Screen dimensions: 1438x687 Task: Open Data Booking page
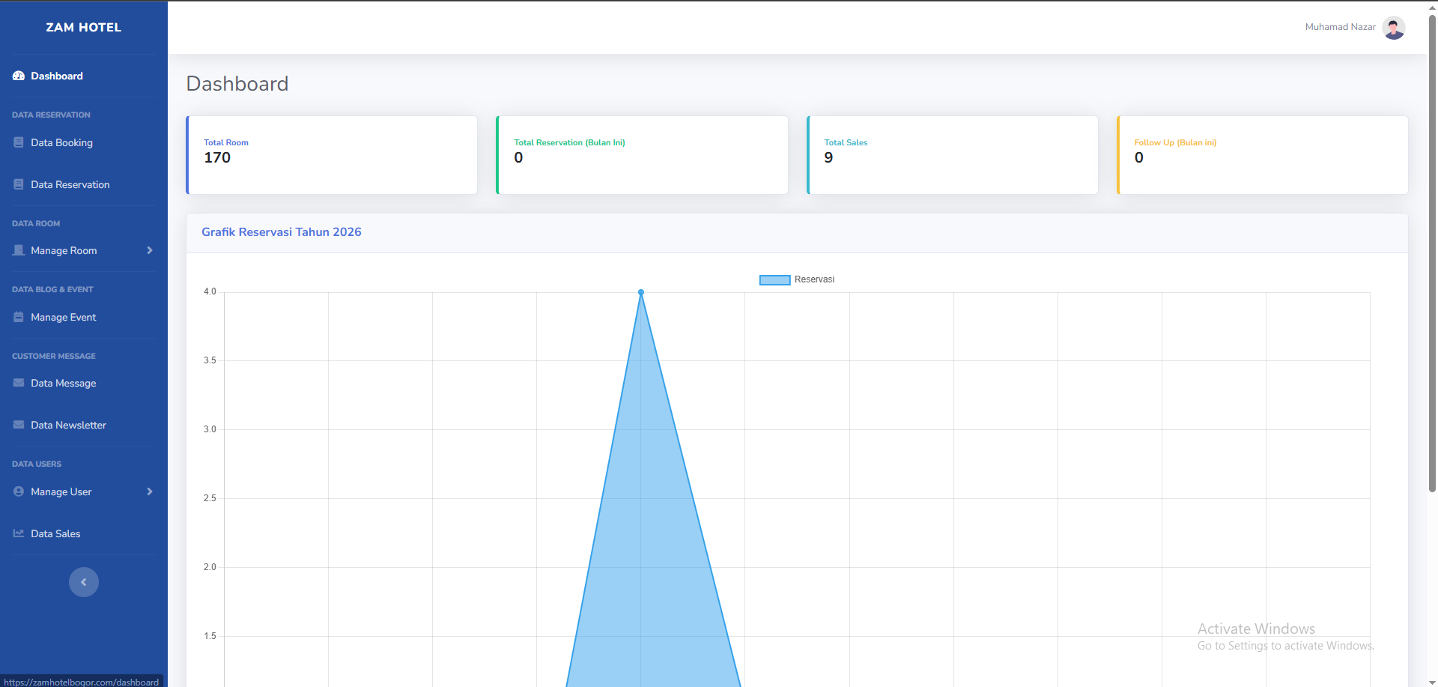click(84, 142)
